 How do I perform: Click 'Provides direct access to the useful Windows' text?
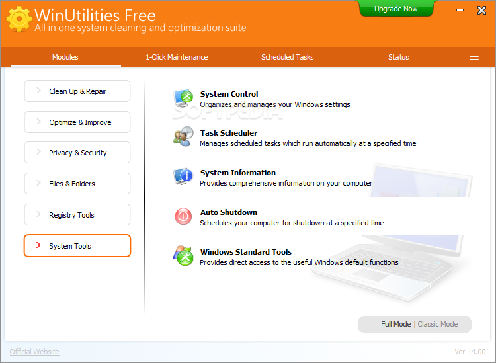click(x=299, y=262)
